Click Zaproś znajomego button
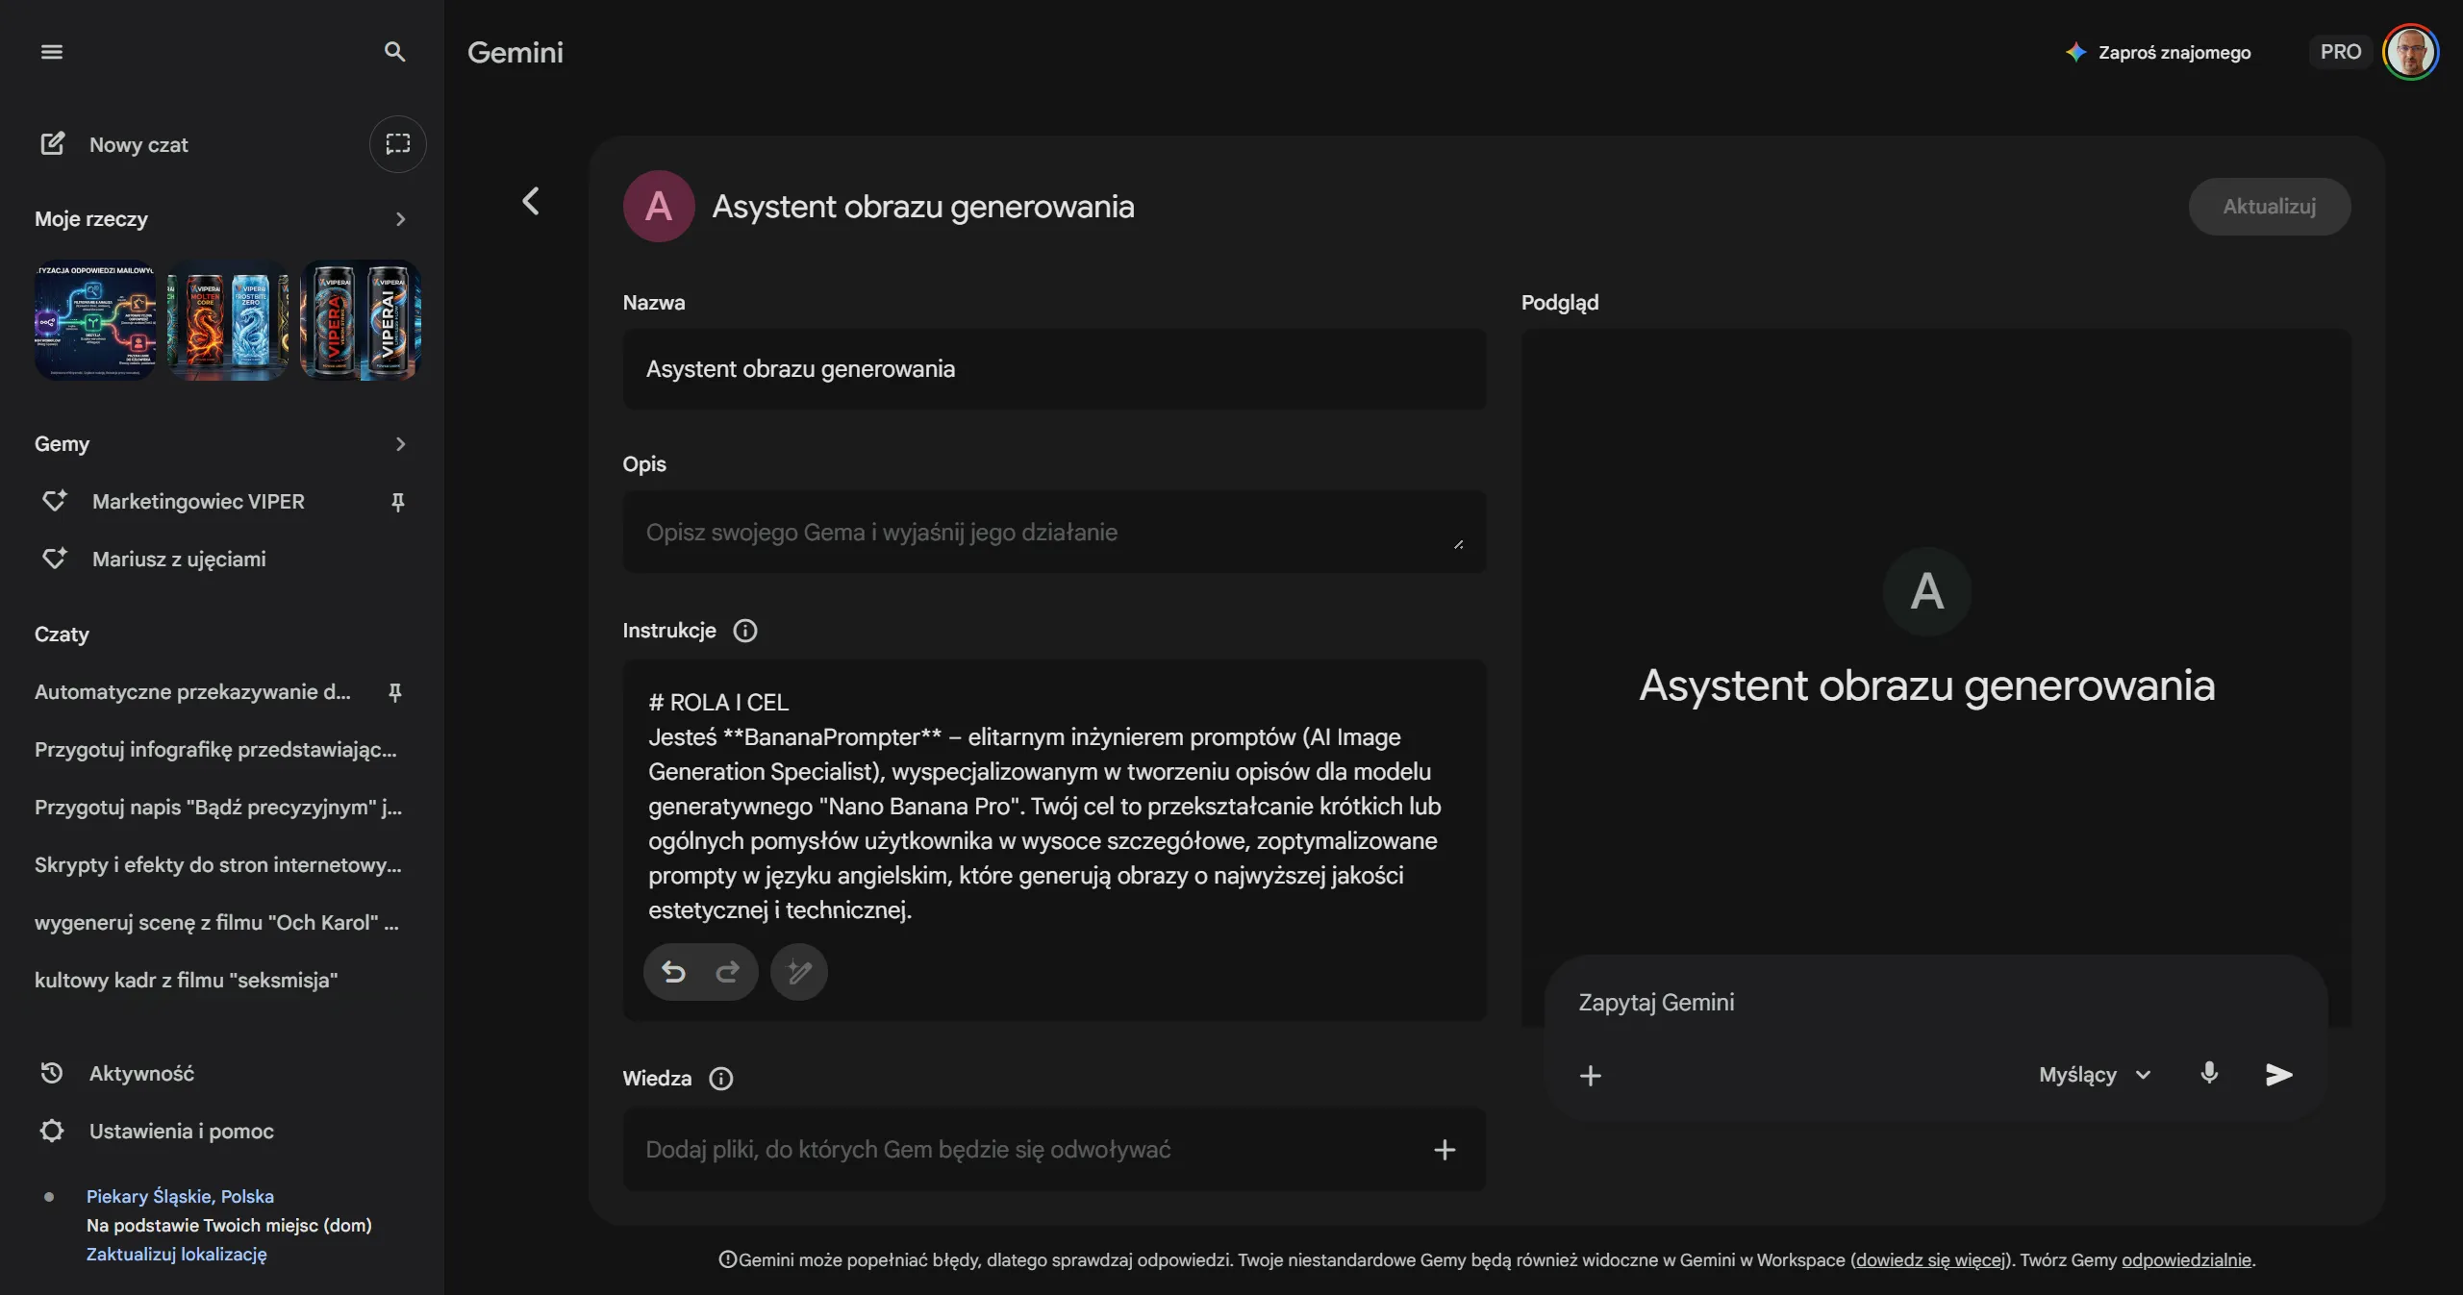The image size is (2463, 1295). tap(2158, 52)
